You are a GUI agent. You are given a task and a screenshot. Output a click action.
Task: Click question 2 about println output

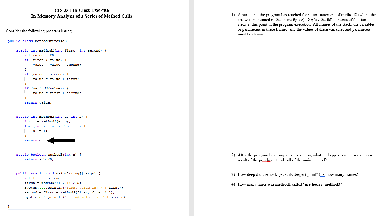tap(301, 158)
